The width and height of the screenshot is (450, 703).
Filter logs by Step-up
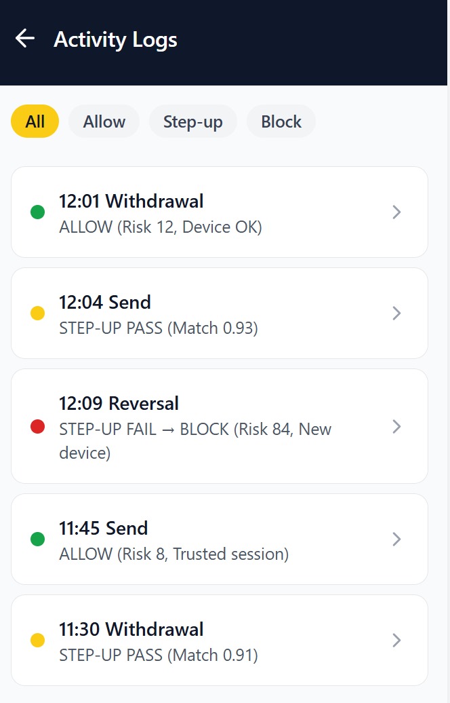tap(193, 122)
